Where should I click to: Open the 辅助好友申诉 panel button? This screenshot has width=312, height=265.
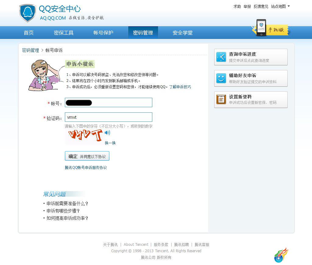(x=251, y=78)
